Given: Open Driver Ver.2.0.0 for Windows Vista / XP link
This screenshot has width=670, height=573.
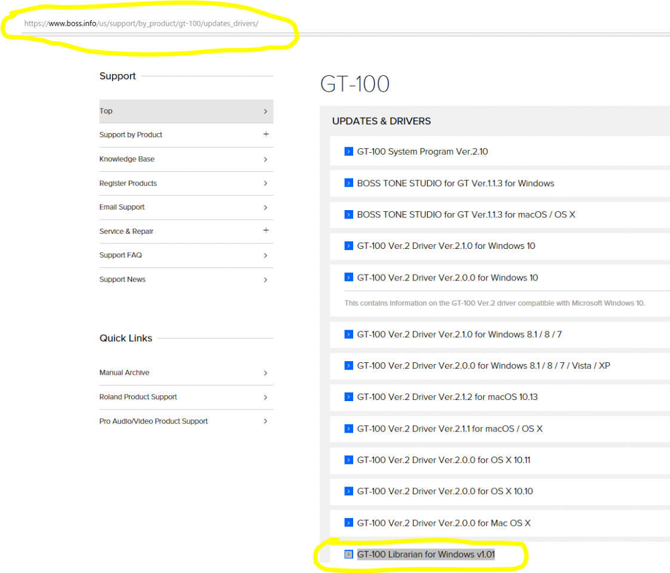Looking at the screenshot, I should (x=484, y=366).
